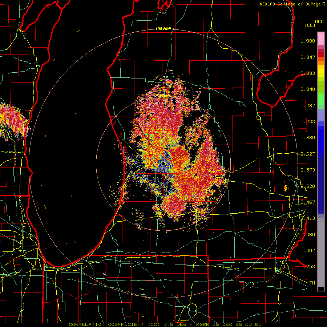Viewport: 327px width, 327px height.
Task: Click the 0.733 legend value
Action: click(x=308, y=122)
